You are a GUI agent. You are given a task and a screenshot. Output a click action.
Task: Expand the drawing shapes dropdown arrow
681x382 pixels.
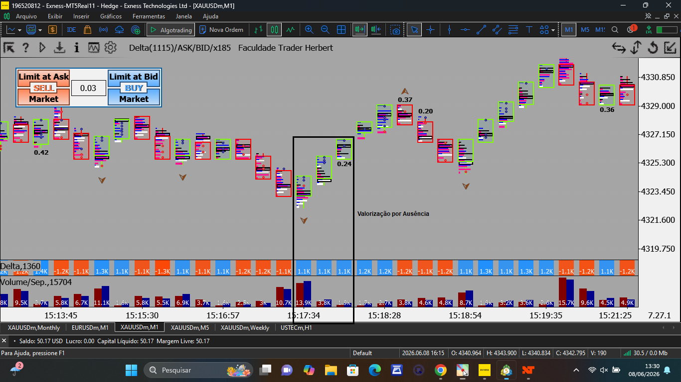coord(553,30)
